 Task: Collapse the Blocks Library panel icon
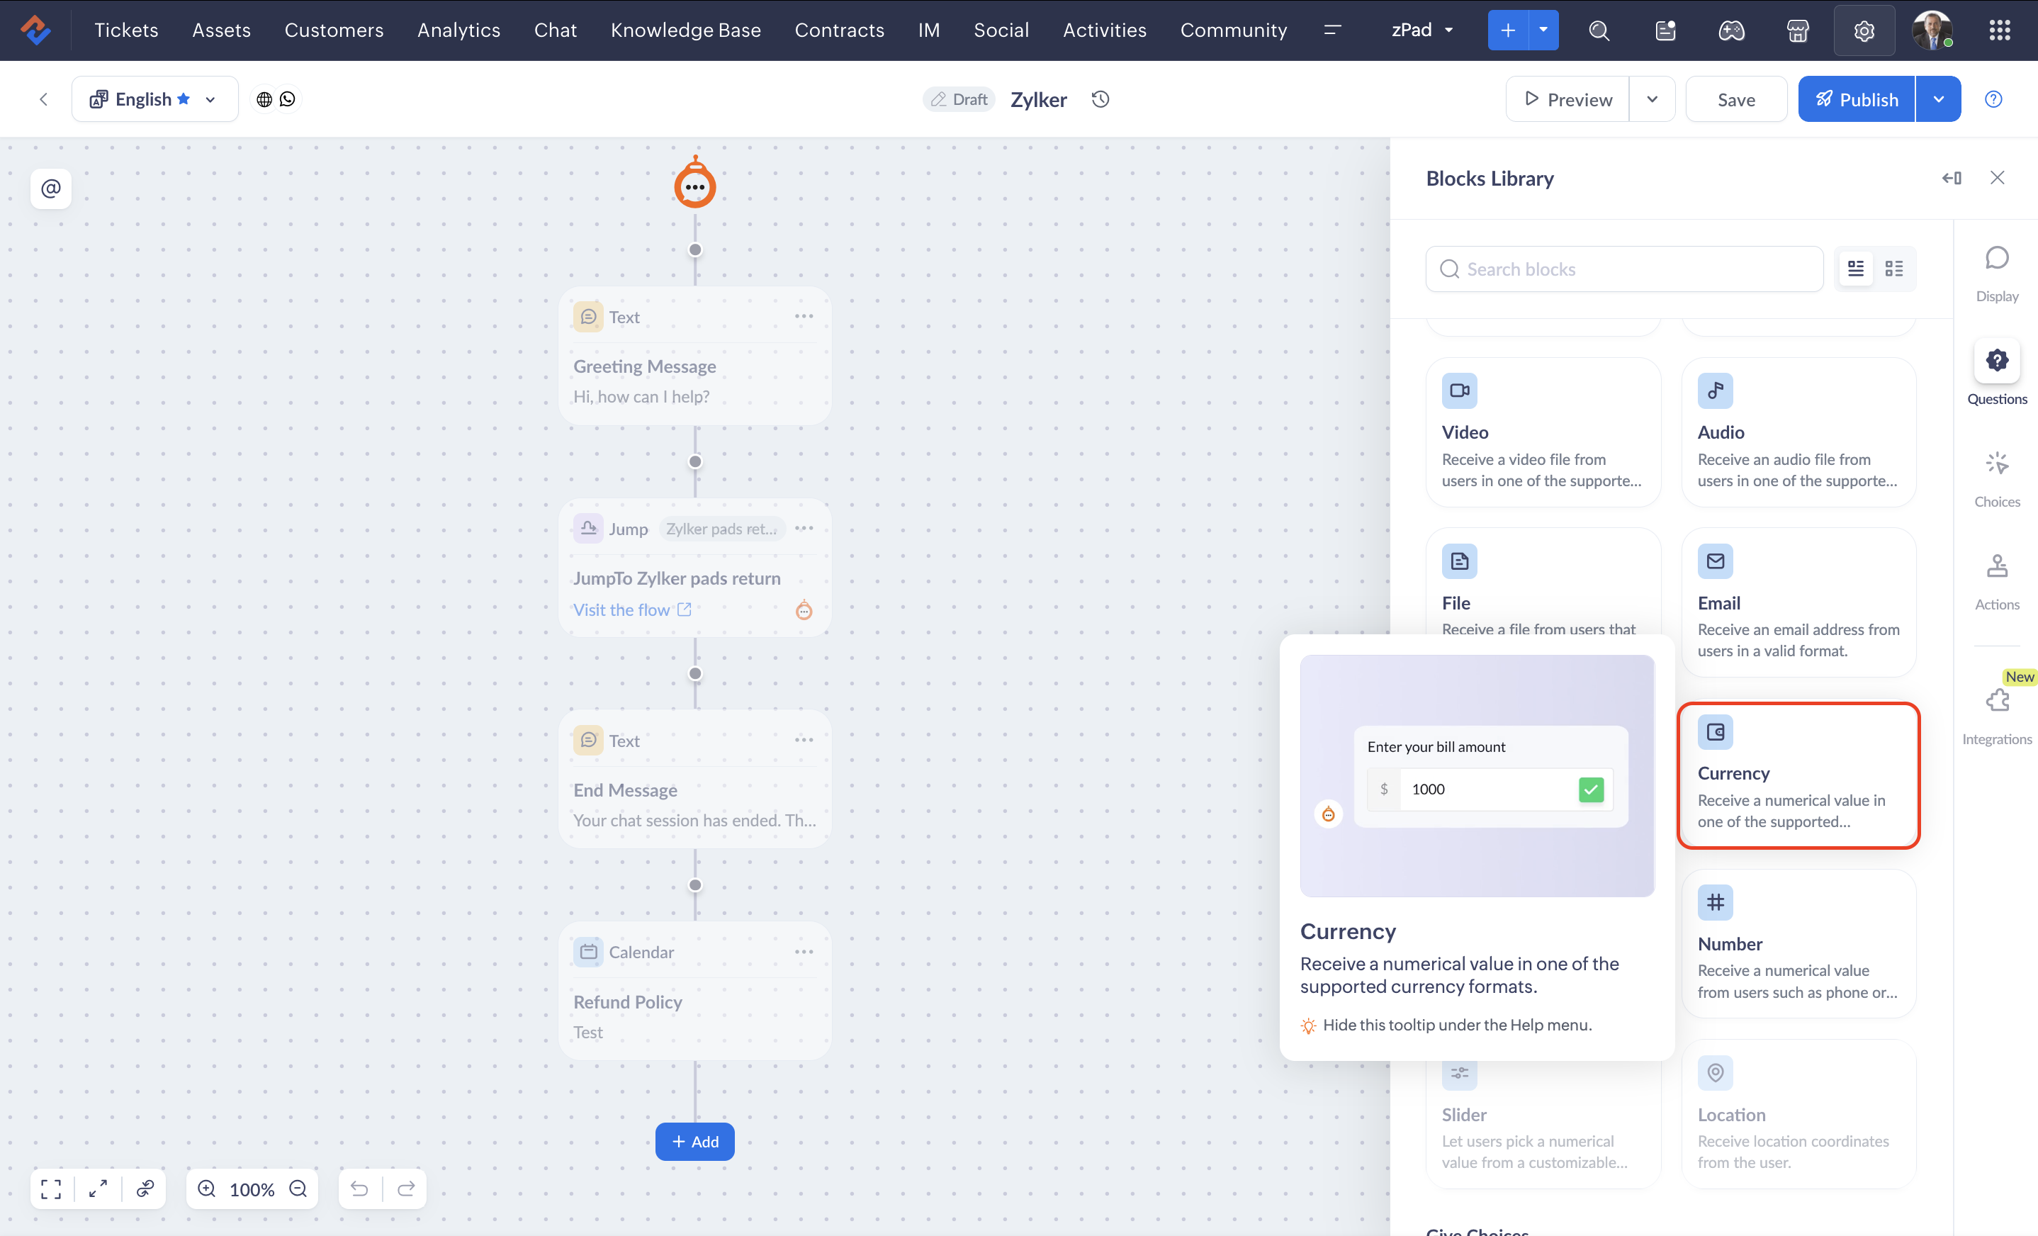click(x=1951, y=178)
